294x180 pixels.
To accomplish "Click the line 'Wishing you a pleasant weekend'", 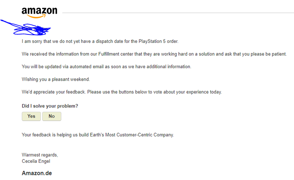I will [55, 79].
